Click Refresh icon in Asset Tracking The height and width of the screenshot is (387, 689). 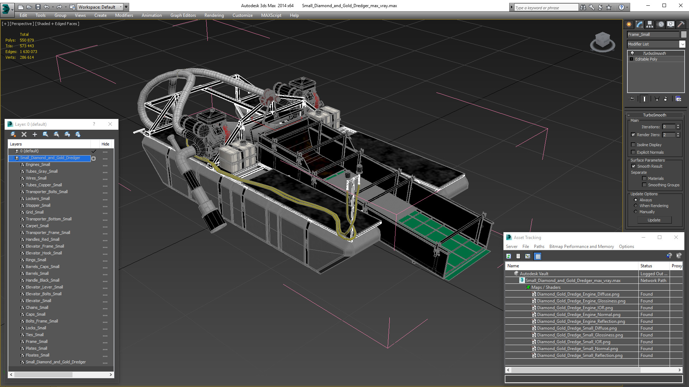pos(508,256)
